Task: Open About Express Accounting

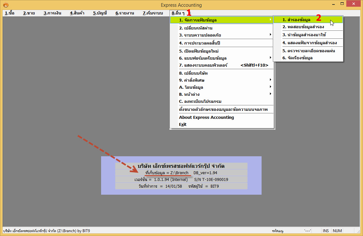Action: point(206,118)
